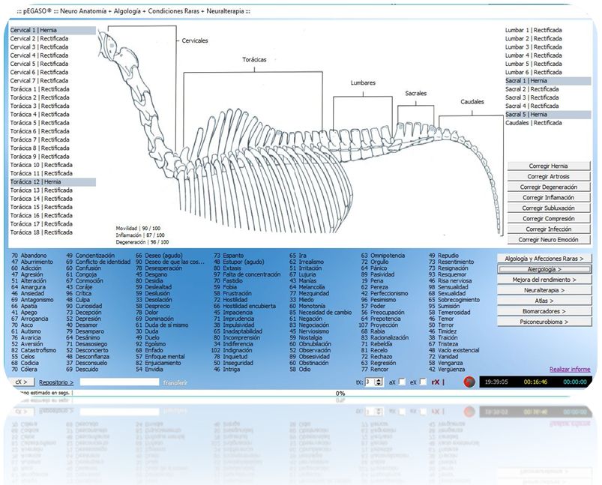Click Corregir Infección button

pyautogui.click(x=549, y=229)
